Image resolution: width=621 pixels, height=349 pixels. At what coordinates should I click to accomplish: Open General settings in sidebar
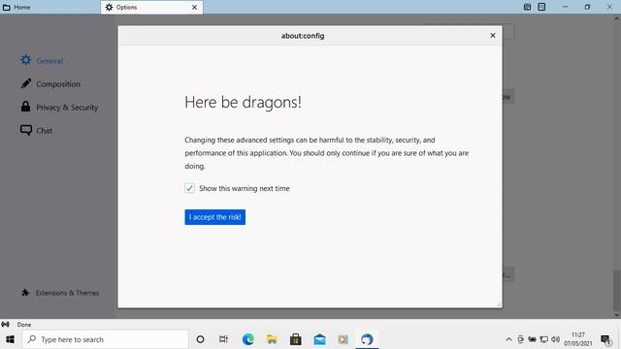click(42, 60)
